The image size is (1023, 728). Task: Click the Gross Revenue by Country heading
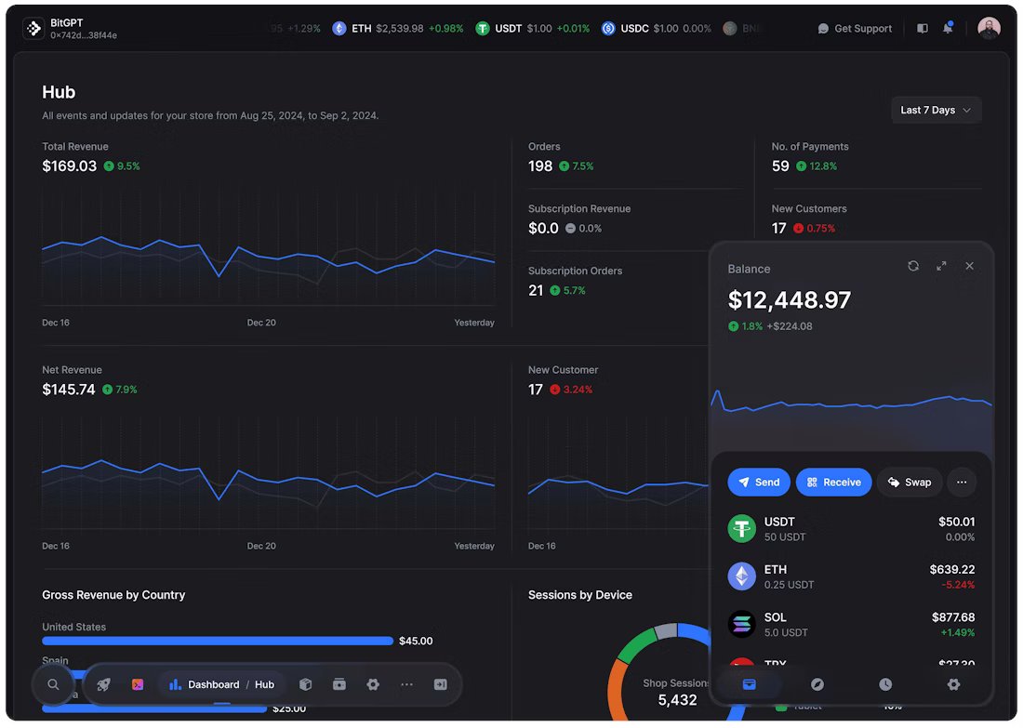113,596
